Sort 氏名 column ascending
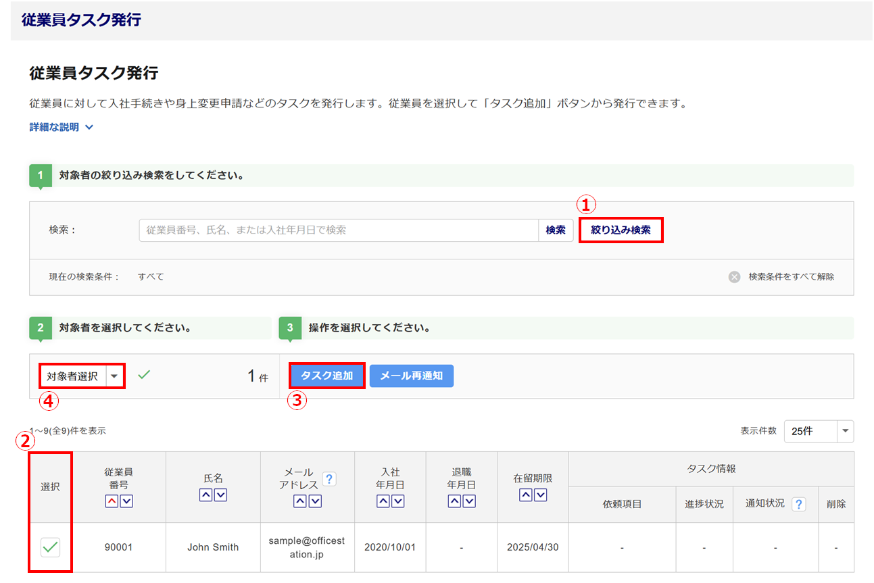 (205, 495)
